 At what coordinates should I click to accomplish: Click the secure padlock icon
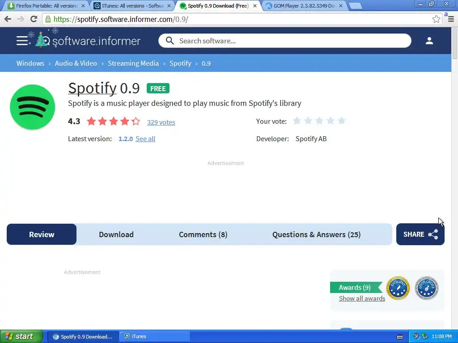coord(48,19)
